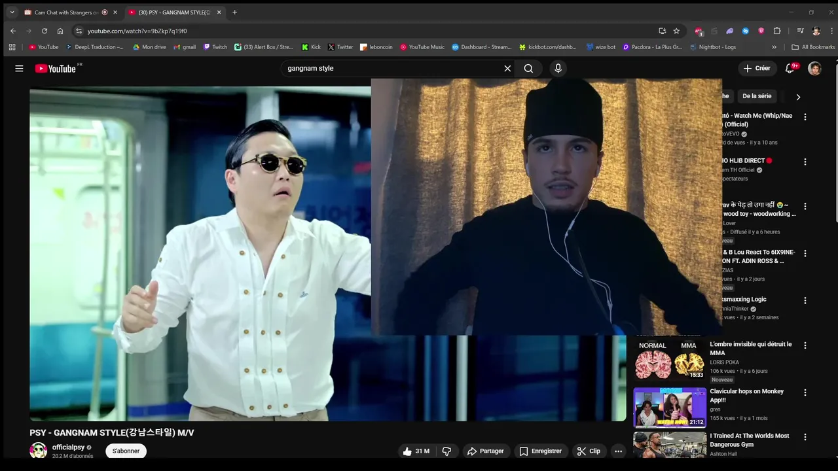Open a new browser tab
The image size is (838, 471).
[x=234, y=12]
